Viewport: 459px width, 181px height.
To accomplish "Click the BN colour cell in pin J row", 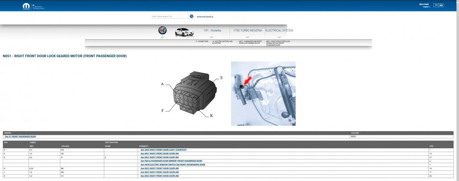I will pyautogui.click(x=82, y=172).
